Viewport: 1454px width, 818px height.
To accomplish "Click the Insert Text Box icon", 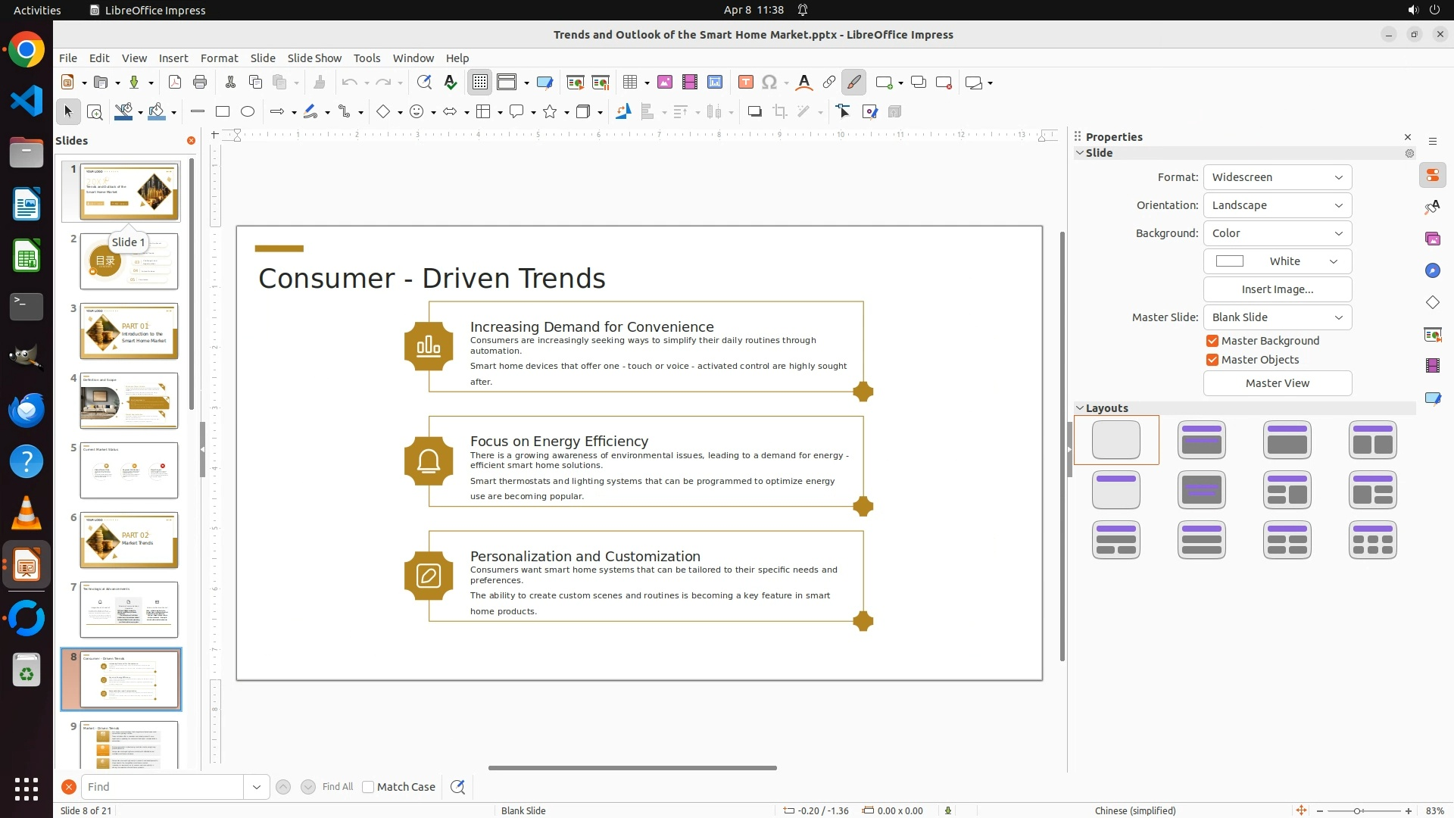I will pos(745,83).
